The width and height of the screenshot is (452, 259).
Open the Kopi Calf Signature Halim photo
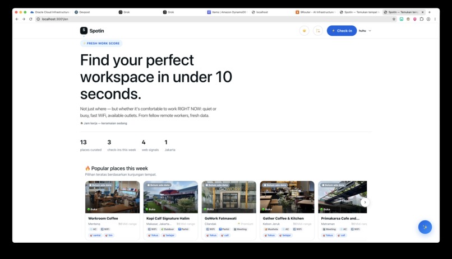170,197
